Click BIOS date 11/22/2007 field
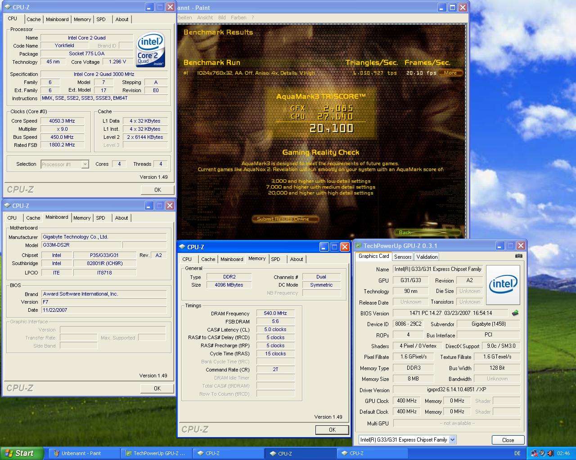Screen dimensions: 576x460 coord(104,310)
